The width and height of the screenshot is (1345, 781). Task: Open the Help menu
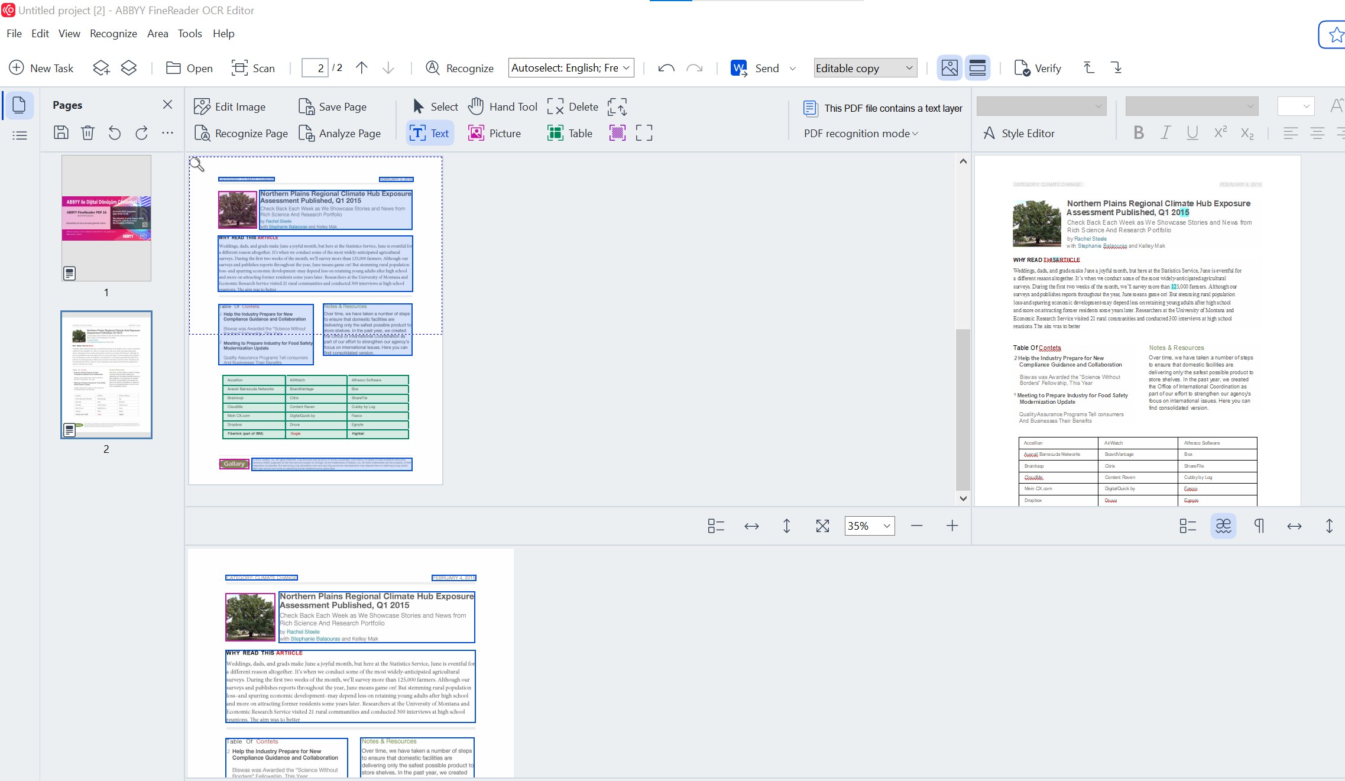pyautogui.click(x=223, y=34)
